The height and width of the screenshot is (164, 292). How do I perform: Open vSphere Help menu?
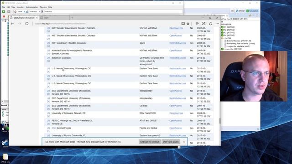pyautogui.click(x=50, y=7)
